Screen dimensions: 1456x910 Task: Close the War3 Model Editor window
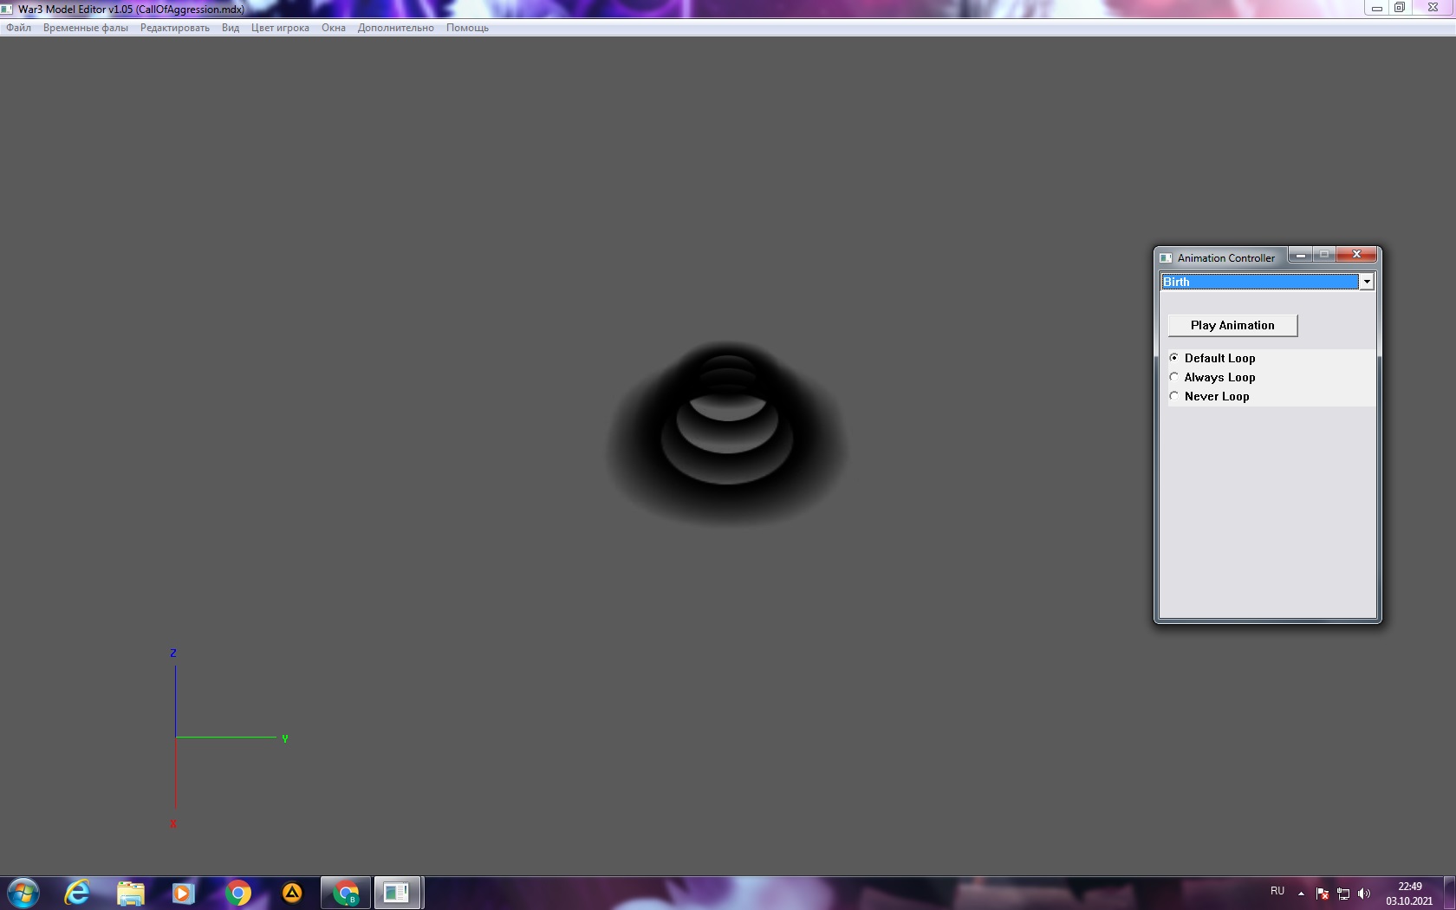click(1433, 8)
